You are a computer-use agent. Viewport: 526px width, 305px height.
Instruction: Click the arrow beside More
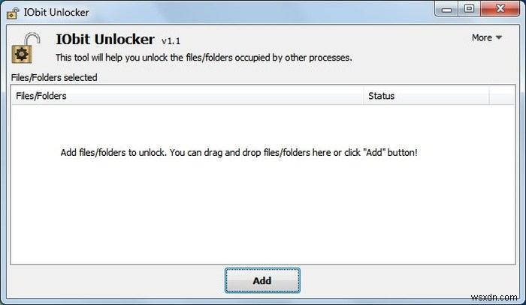[499, 38]
